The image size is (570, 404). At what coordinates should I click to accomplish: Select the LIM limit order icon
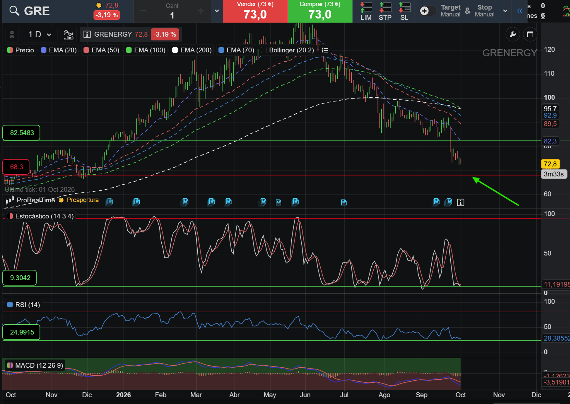(x=366, y=11)
